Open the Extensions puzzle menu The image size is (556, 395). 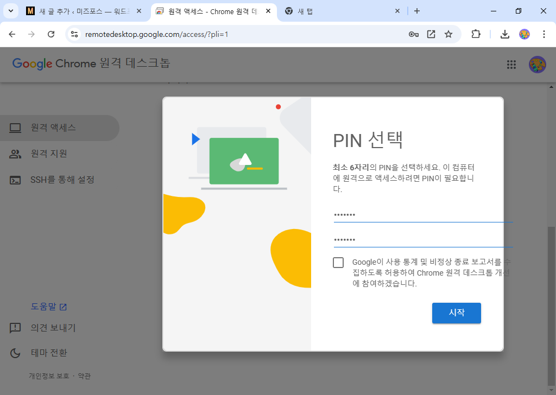(x=476, y=34)
